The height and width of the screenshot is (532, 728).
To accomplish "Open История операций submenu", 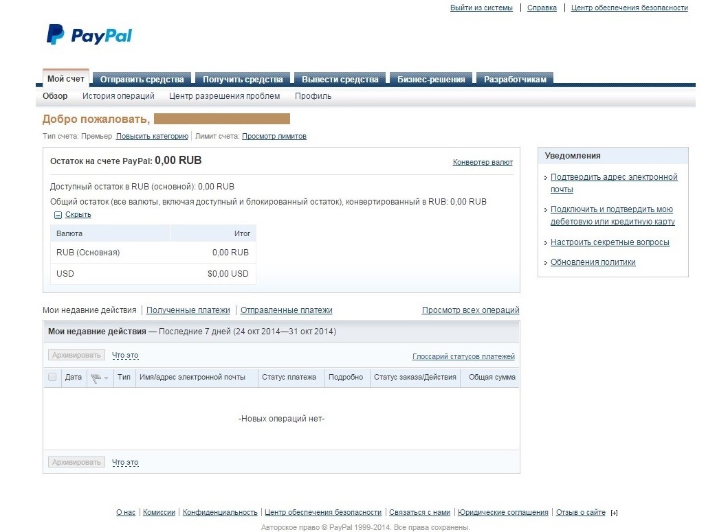I will (x=118, y=96).
